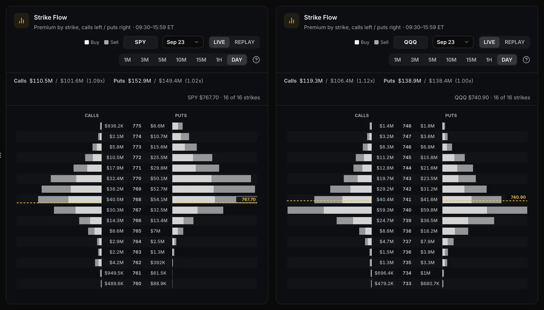Click QQQ call premium $59.3M
The image size is (544, 310).
[385, 210]
